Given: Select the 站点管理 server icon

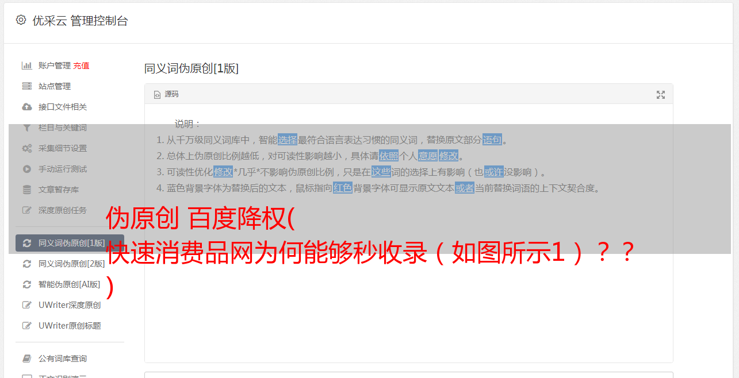Looking at the screenshot, I should click(26, 86).
